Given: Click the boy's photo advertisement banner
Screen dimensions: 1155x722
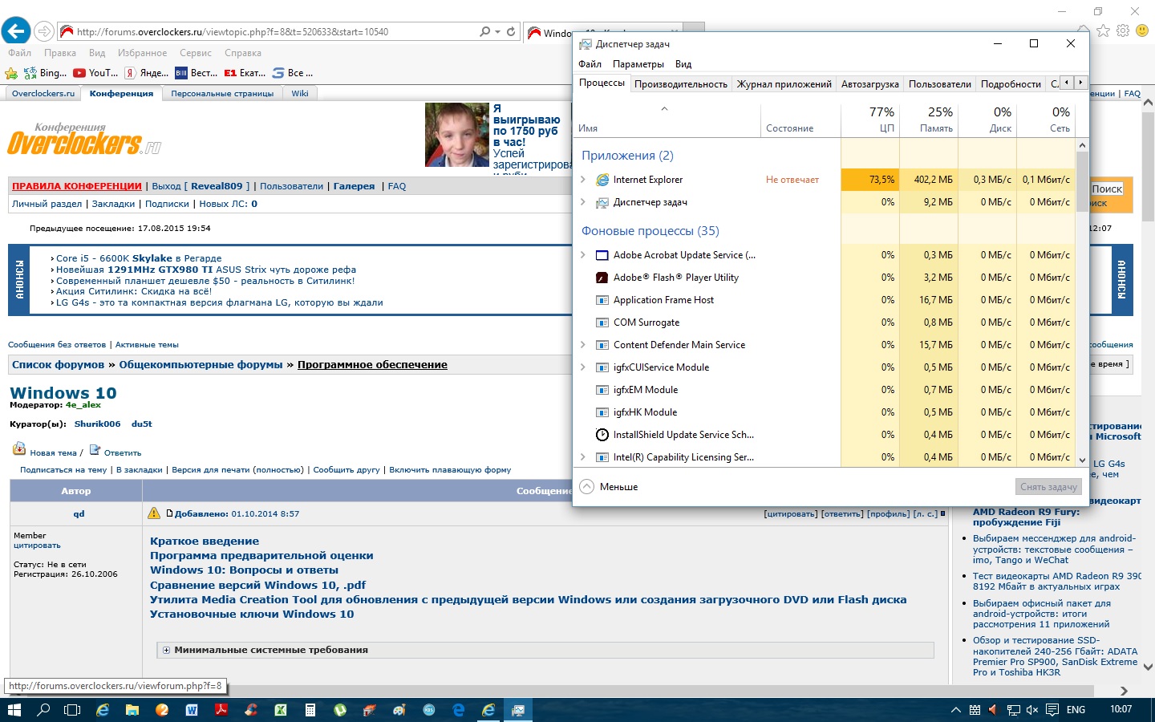Looking at the screenshot, I should 457,135.
